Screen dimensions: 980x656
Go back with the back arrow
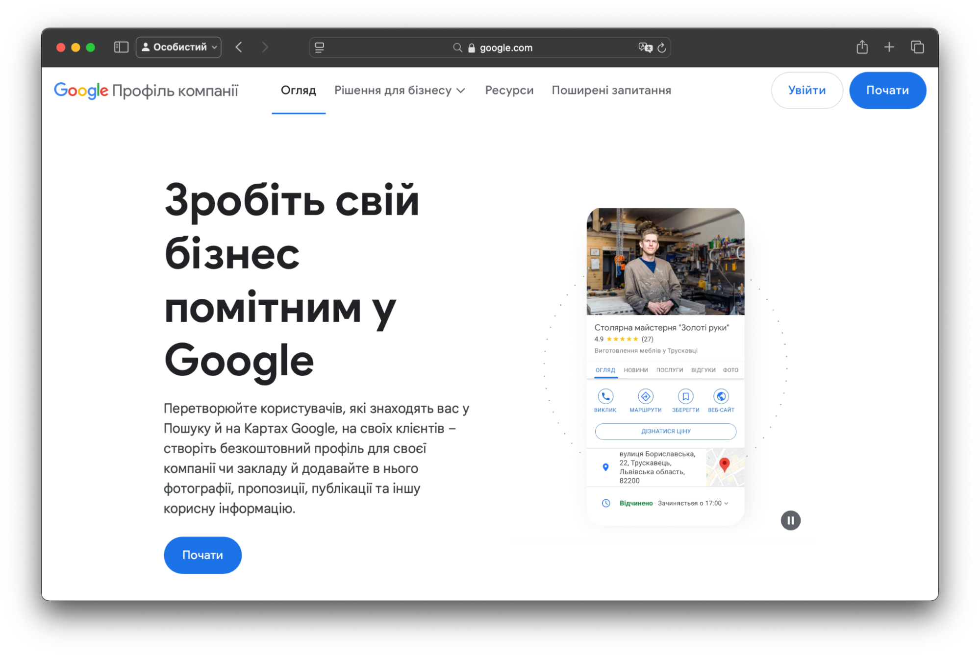pyautogui.click(x=239, y=47)
